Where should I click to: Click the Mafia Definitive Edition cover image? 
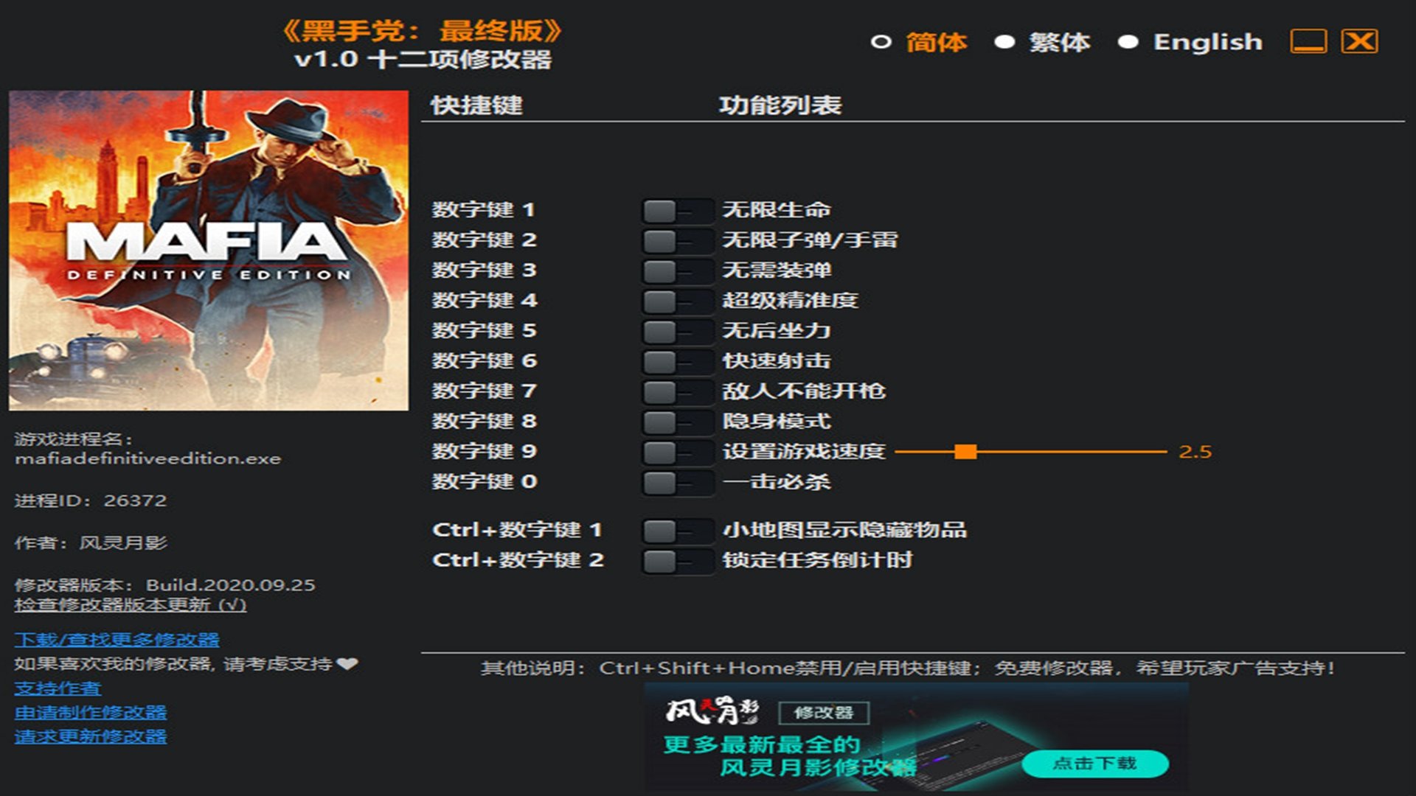coord(209,251)
